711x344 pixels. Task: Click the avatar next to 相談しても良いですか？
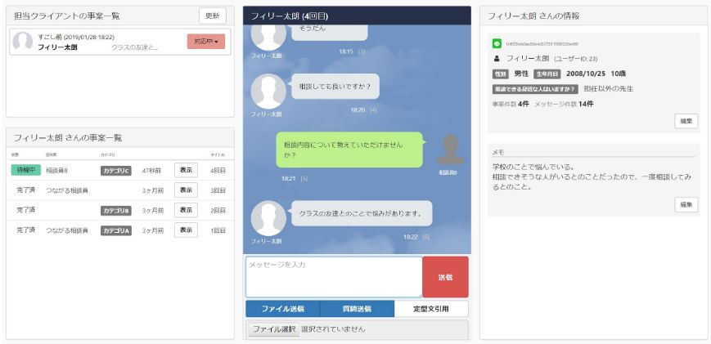[268, 91]
